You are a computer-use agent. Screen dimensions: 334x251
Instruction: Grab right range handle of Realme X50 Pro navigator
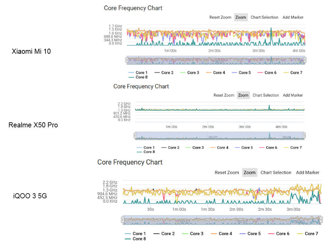point(304,135)
